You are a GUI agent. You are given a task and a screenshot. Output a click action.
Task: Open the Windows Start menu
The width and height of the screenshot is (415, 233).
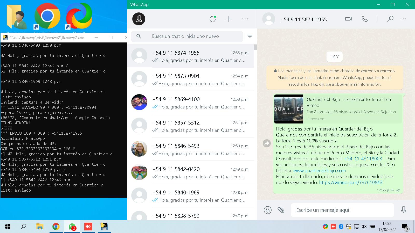click(x=8, y=227)
